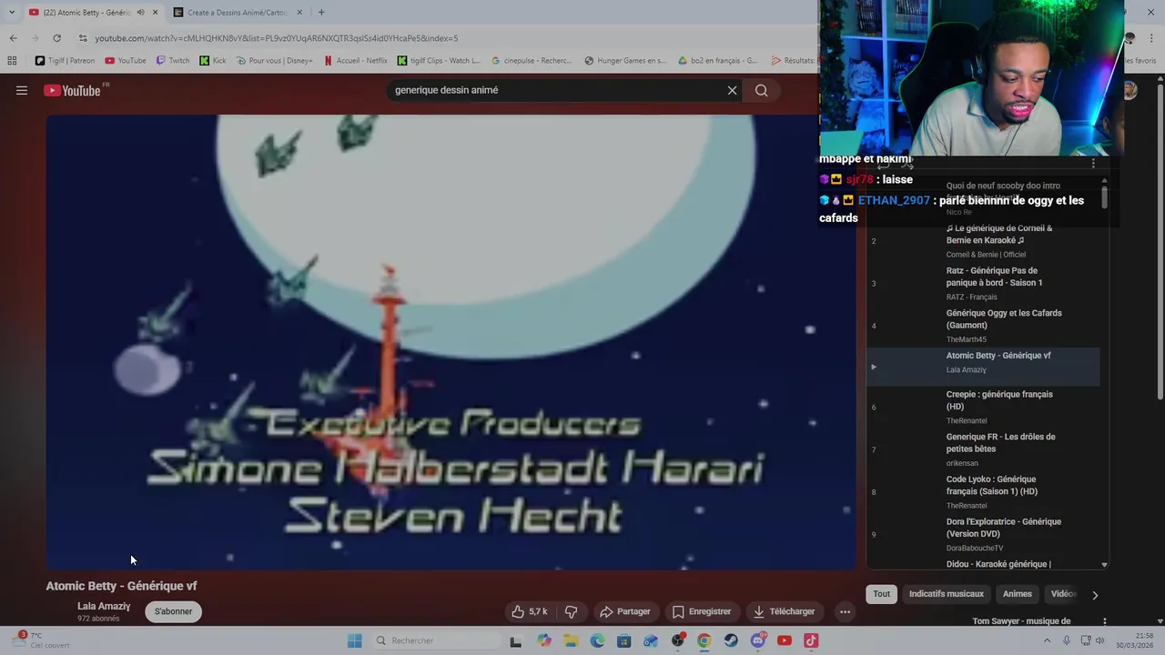This screenshot has height=655, width=1165.
Task: Open Microsoft Edge from the taskbar
Action: [x=597, y=640]
